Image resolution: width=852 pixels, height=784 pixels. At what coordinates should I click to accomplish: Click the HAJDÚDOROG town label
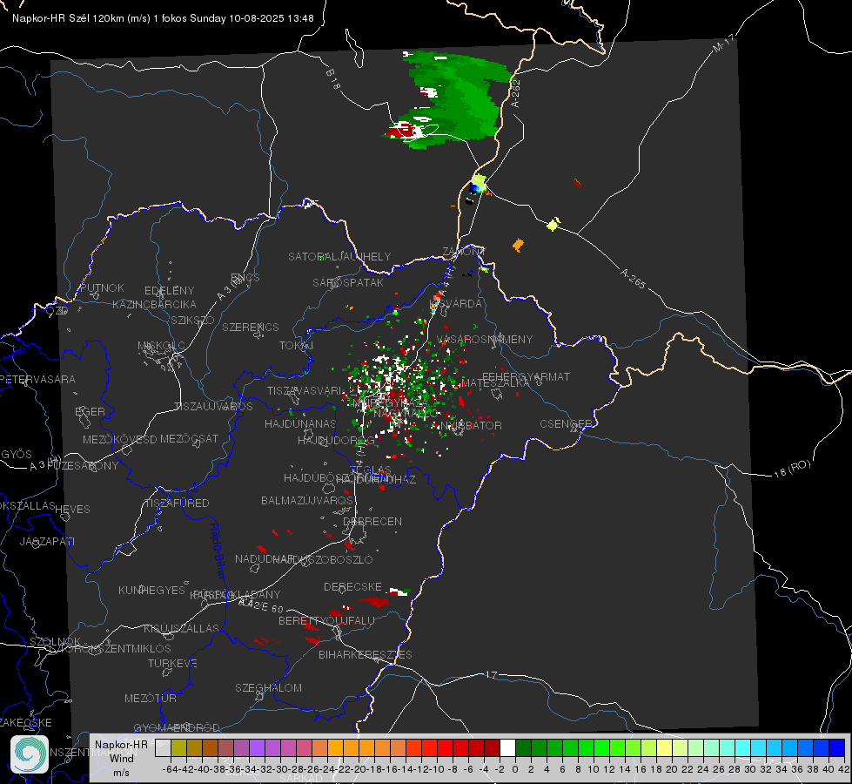(336, 440)
